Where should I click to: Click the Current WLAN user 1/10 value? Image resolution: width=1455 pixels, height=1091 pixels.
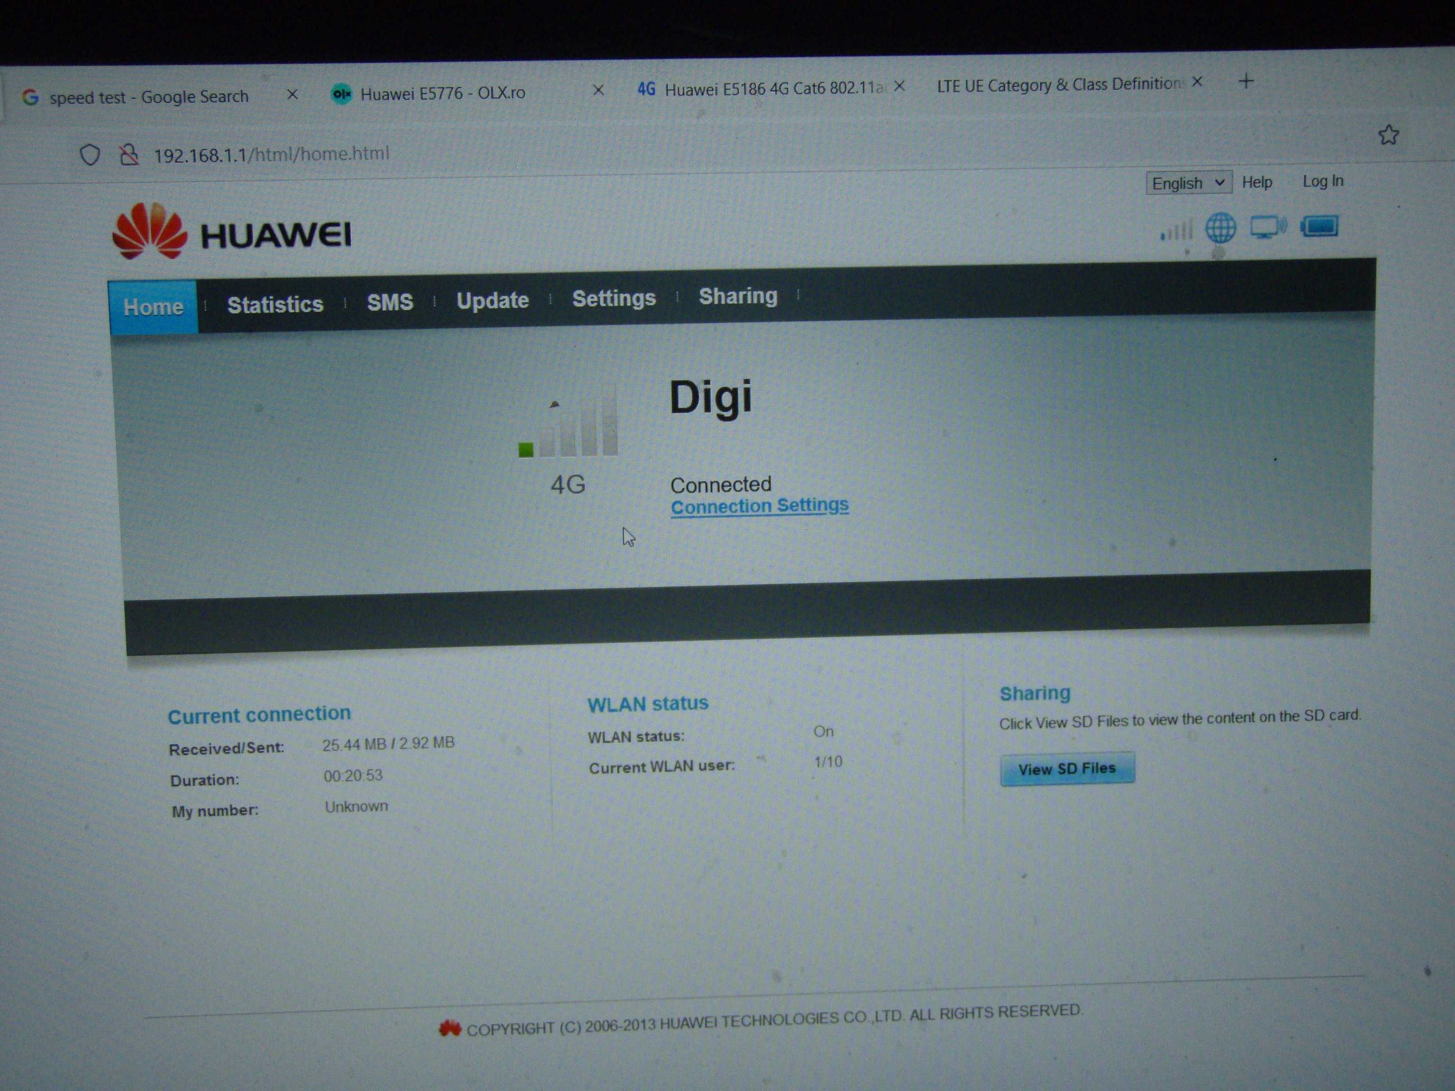click(x=828, y=762)
